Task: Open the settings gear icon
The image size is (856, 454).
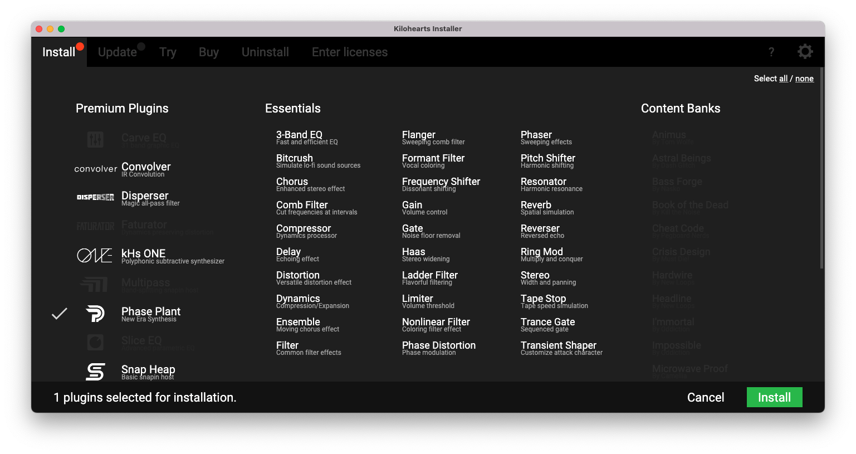Action: (x=805, y=52)
